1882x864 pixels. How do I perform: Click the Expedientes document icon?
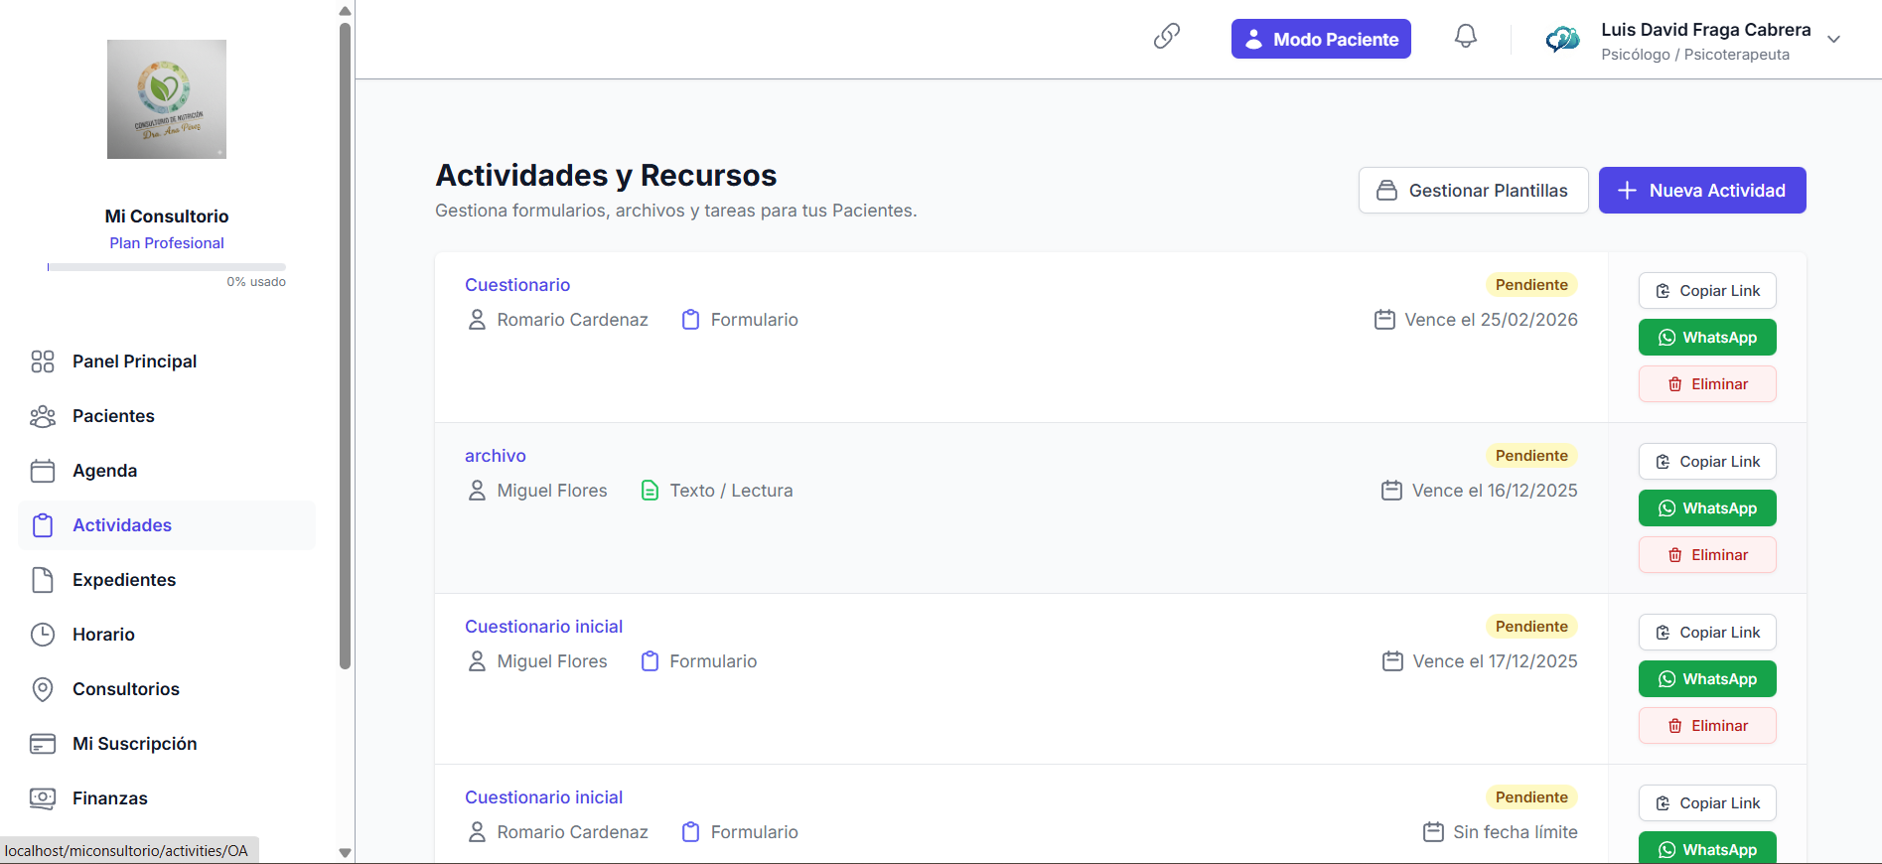[x=43, y=580]
